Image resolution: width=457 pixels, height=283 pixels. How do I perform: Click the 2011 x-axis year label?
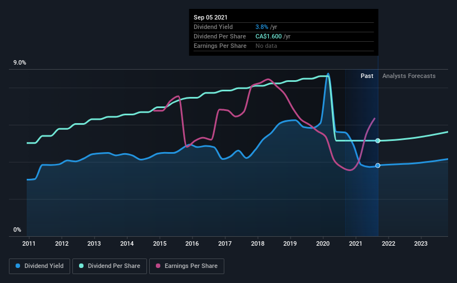tap(29, 243)
